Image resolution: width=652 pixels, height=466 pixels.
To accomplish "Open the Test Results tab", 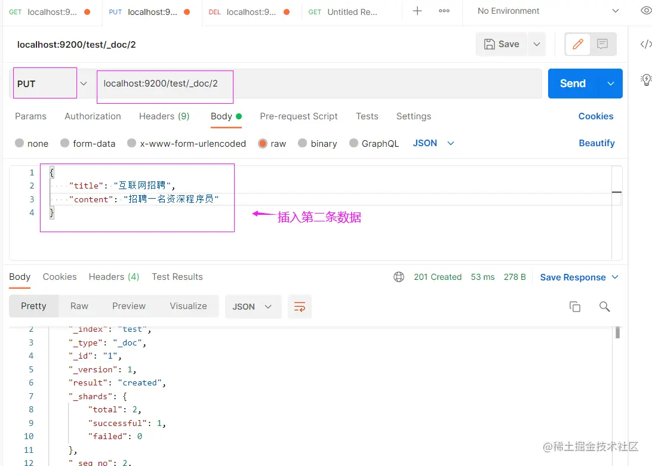I will click(x=177, y=277).
